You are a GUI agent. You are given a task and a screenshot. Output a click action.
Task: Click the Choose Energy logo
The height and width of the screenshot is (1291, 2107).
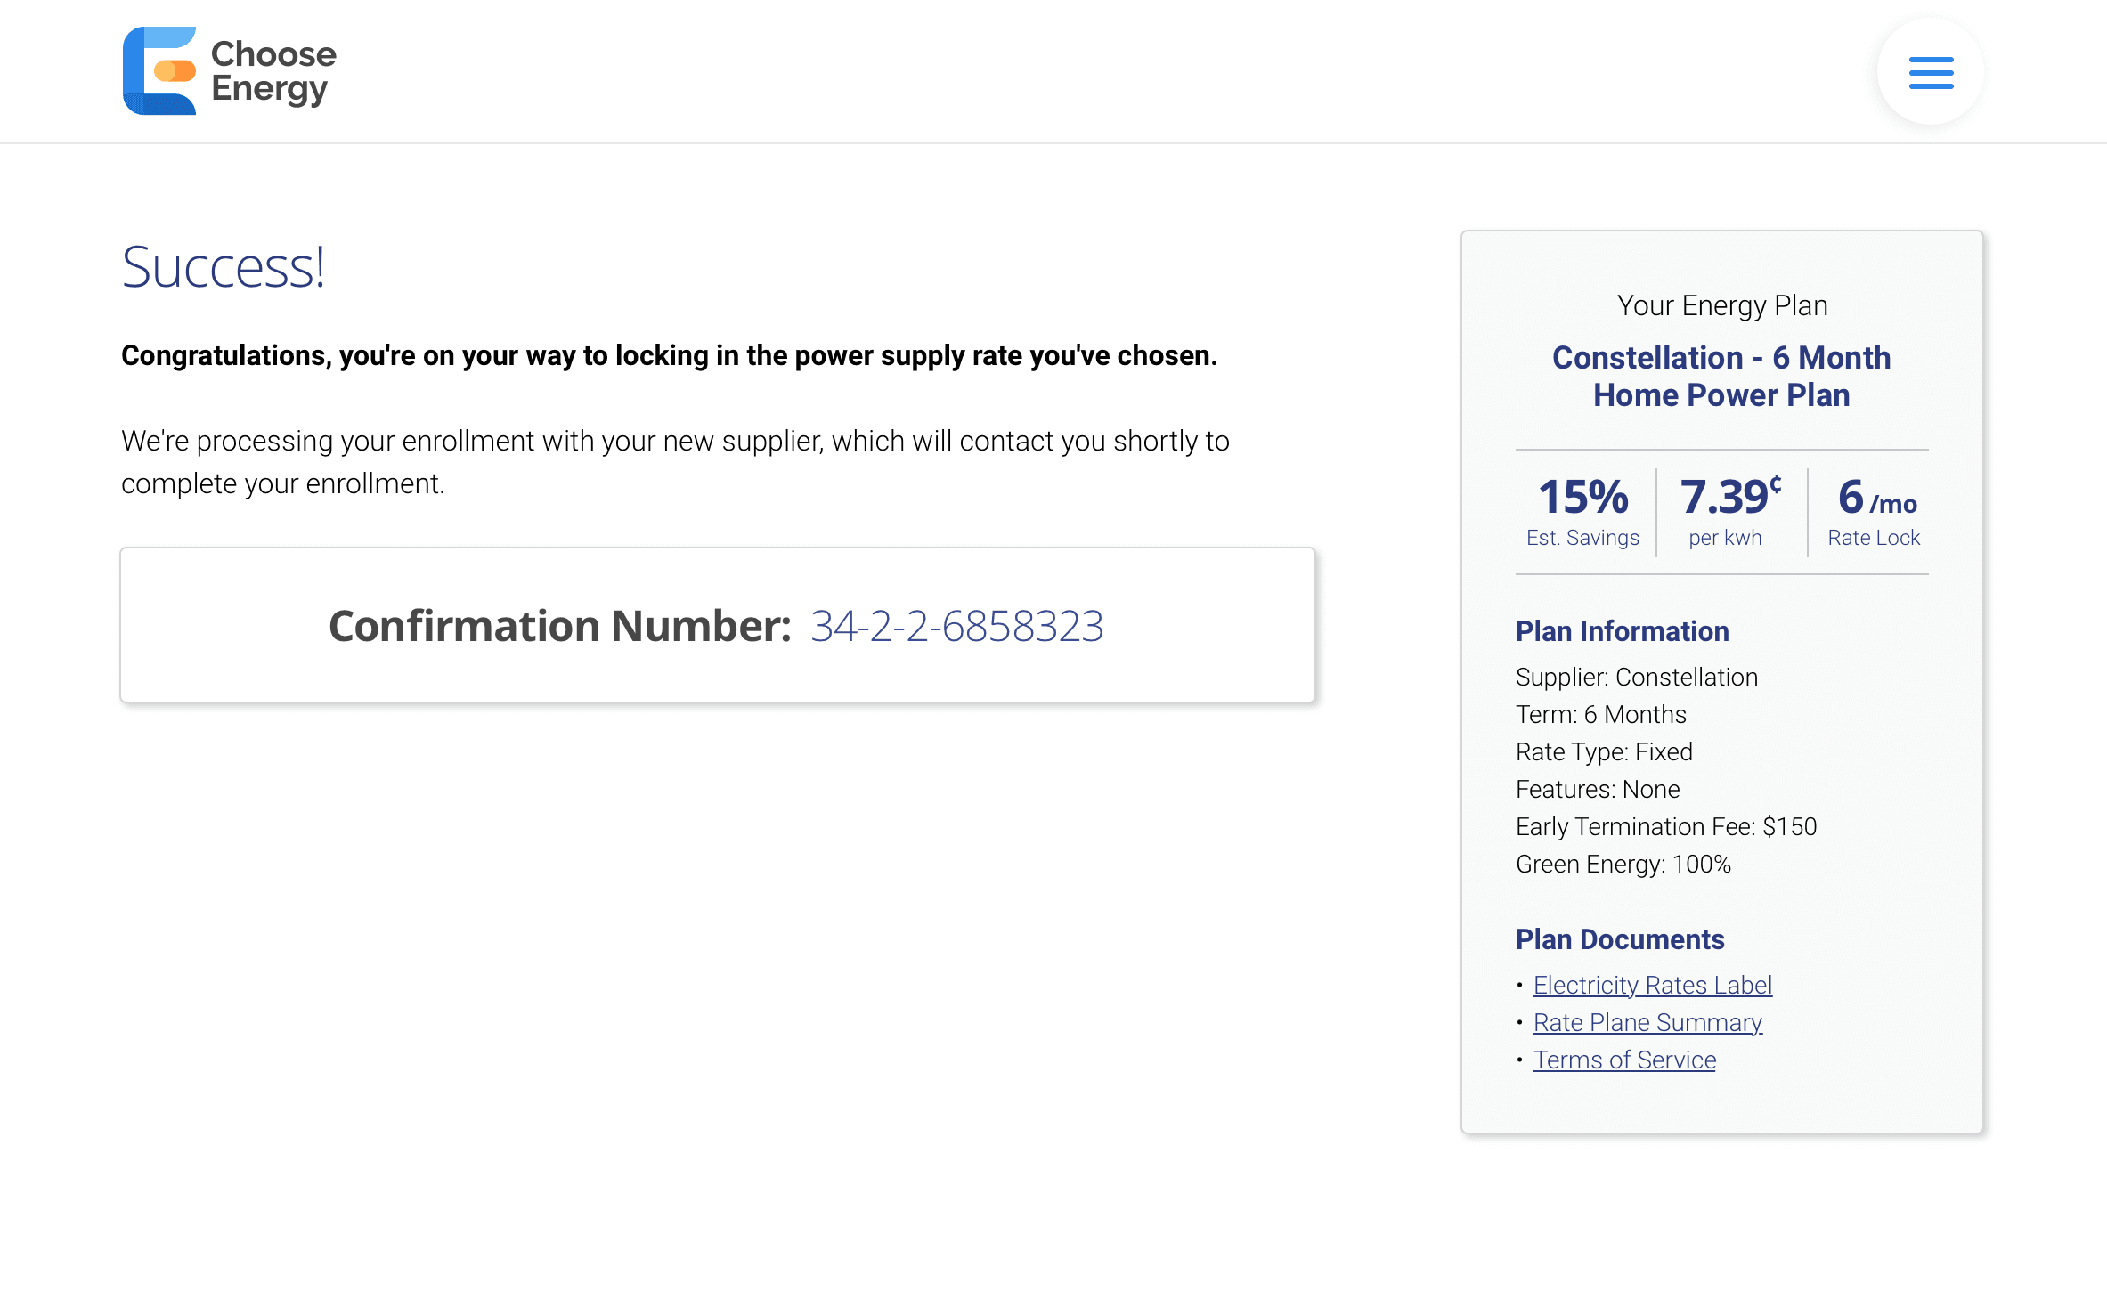point(230,71)
